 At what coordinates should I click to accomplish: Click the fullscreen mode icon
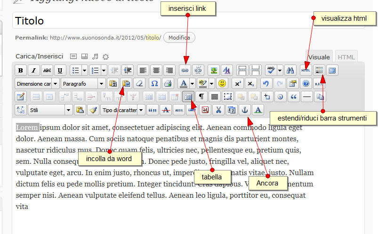click(x=332, y=71)
